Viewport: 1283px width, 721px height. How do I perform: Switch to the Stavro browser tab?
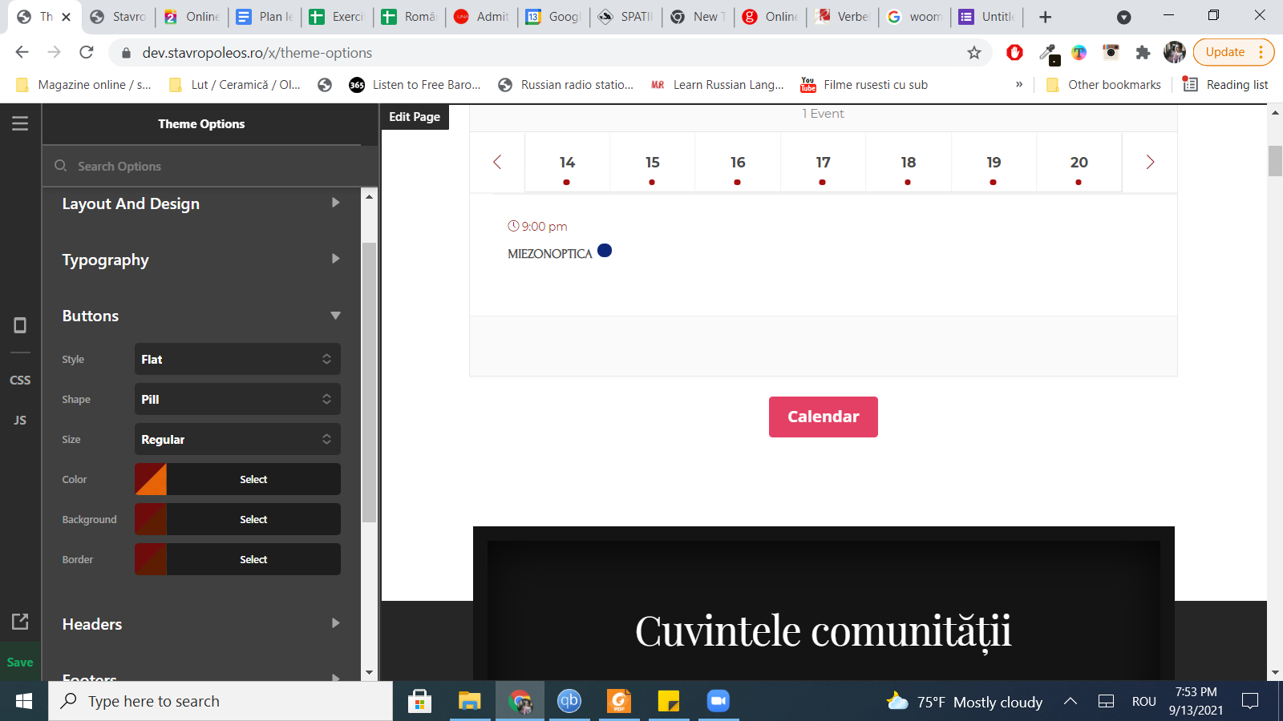[x=120, y=17]
